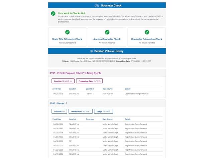Click the 1996 - Owner 1 section heading

pyautogui.click(x=59, y=103)
